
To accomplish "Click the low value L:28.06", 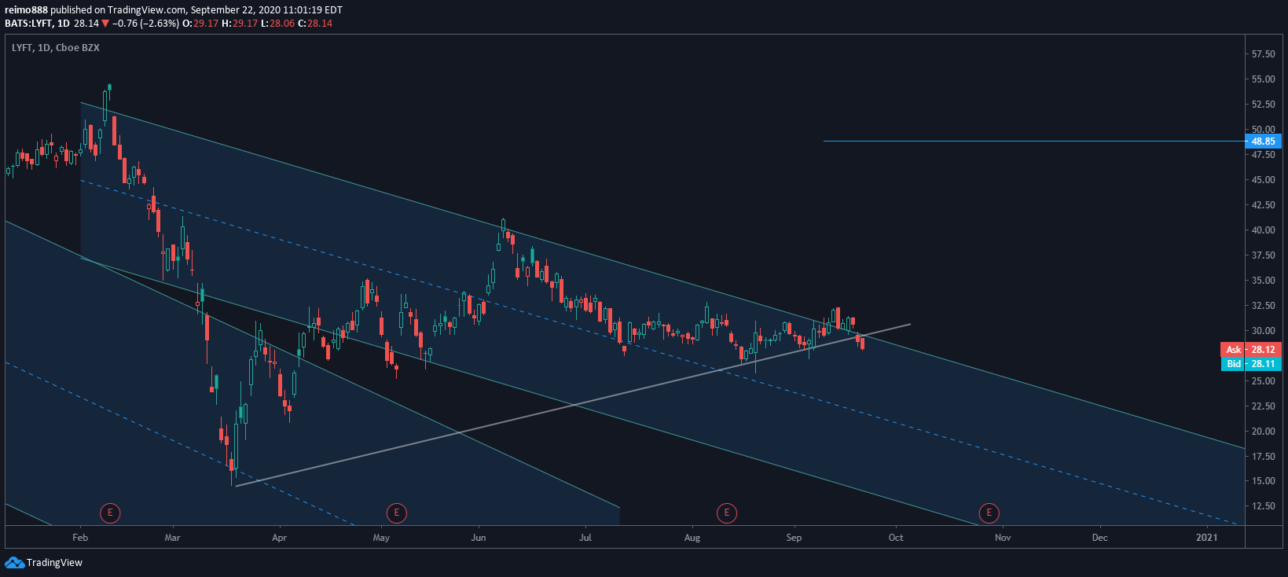I will point(277,24).
